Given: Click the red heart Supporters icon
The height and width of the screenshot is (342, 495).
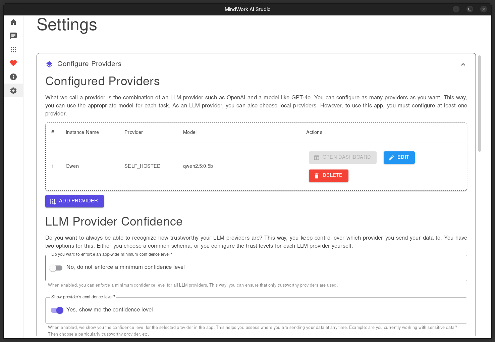Looking at the screenshot, I should (13, 63).
